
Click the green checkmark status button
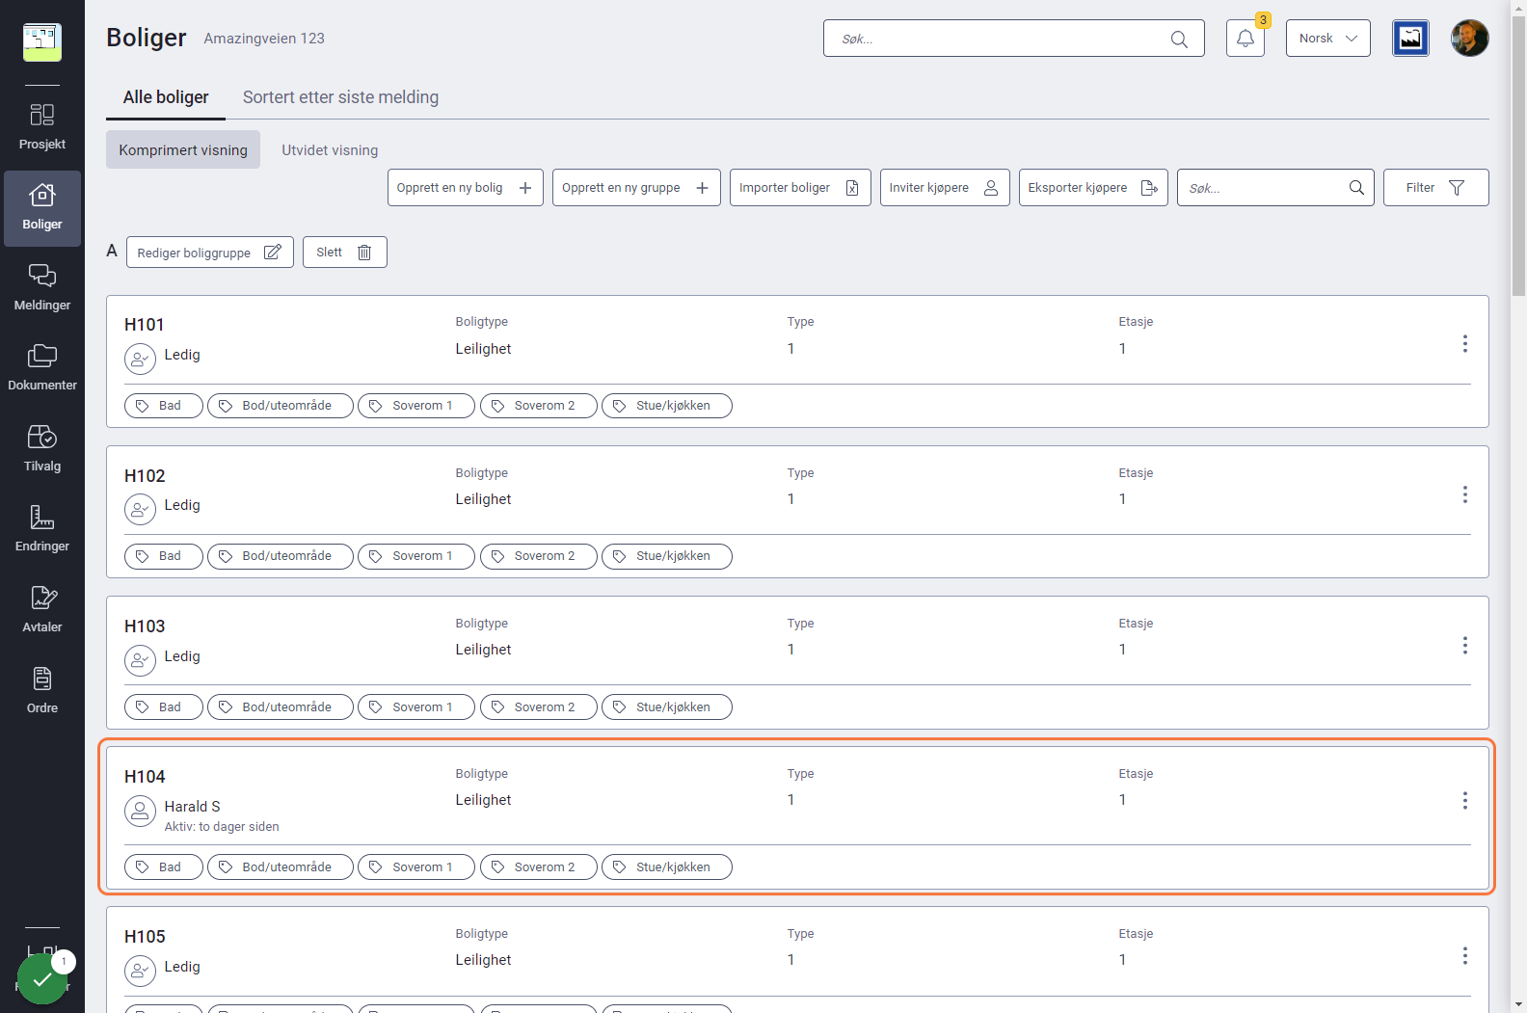click(42, 979)
